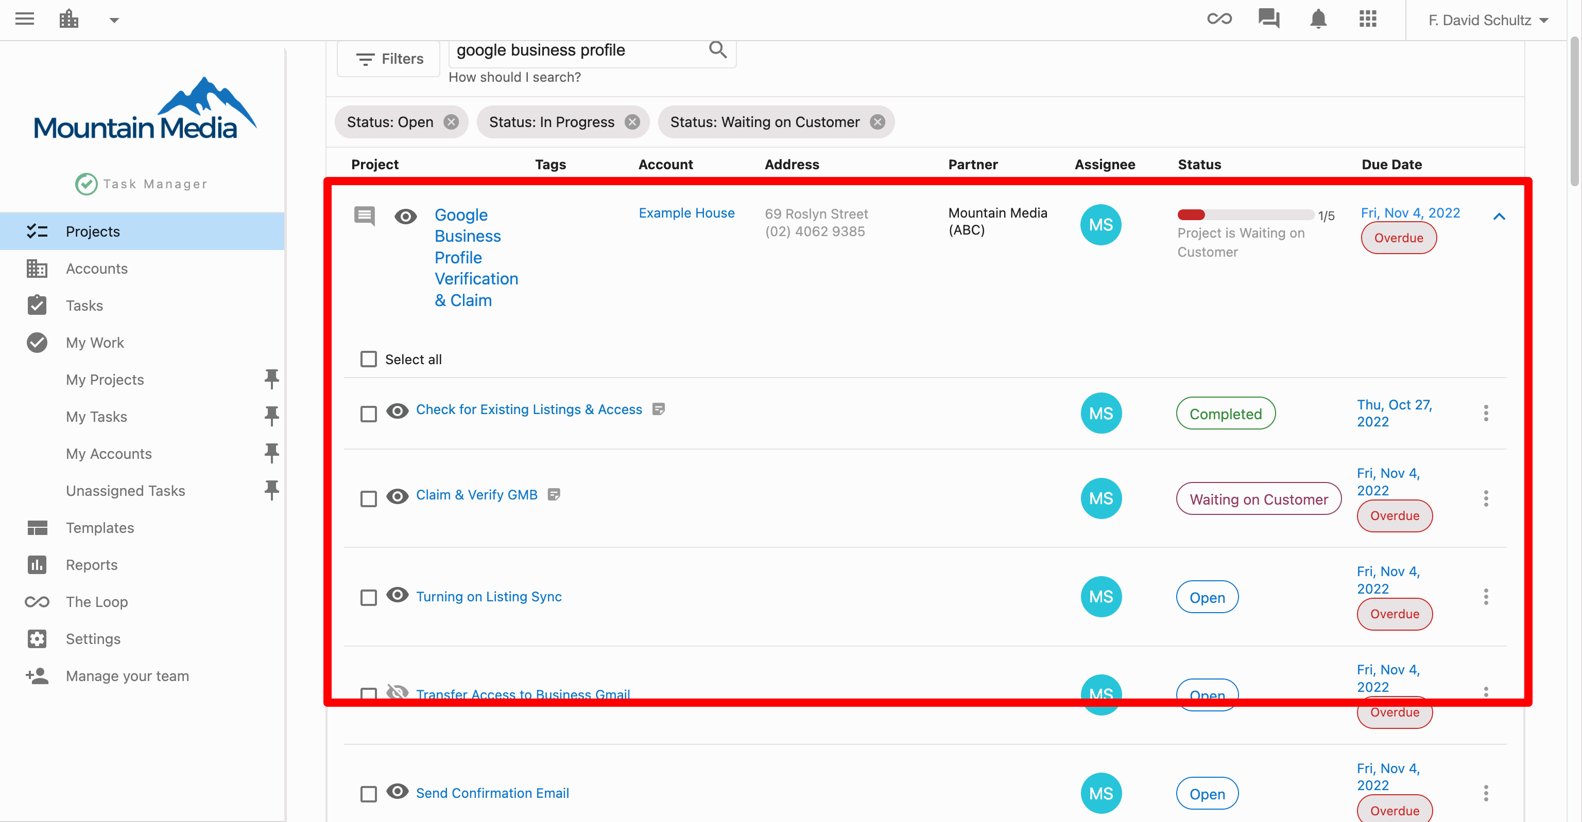Go to Accounts in the sidebar

(x=143, y=268)
